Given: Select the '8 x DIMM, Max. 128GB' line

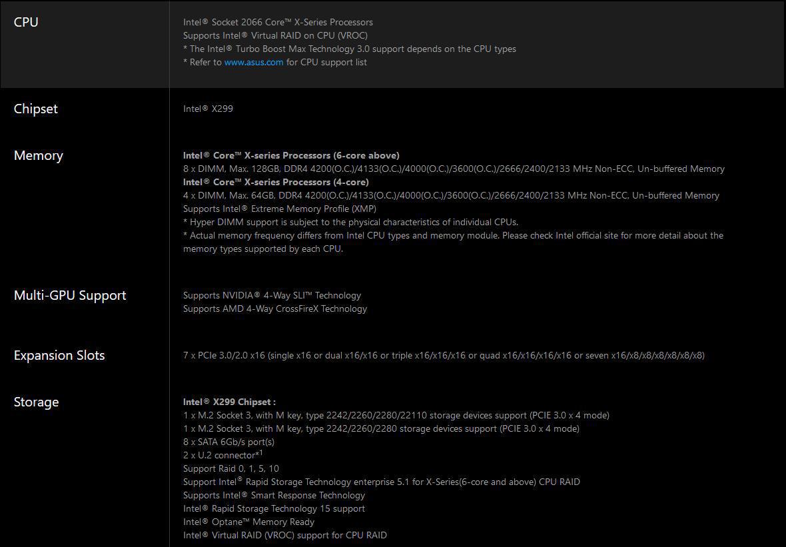Looking at the screenshot, I should click(454, 169).
